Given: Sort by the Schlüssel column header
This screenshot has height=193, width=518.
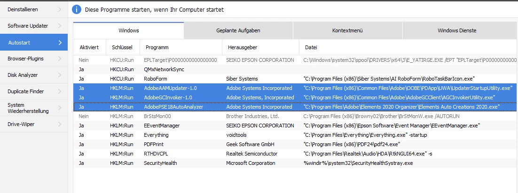Looking at the screenshot, I should 122,47.
